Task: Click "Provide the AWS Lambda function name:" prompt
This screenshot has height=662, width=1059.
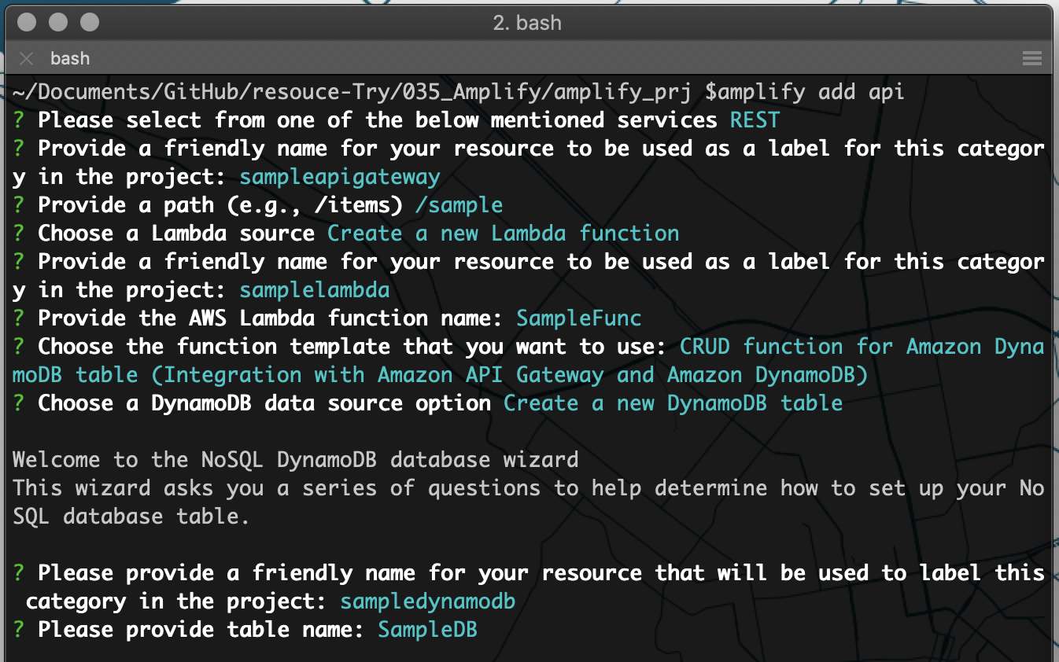Action: (271, 318)
